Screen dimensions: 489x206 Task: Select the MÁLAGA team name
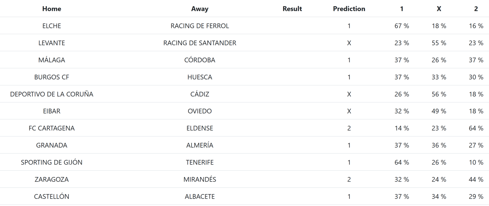pyautogui.click(x=52, y=60)
